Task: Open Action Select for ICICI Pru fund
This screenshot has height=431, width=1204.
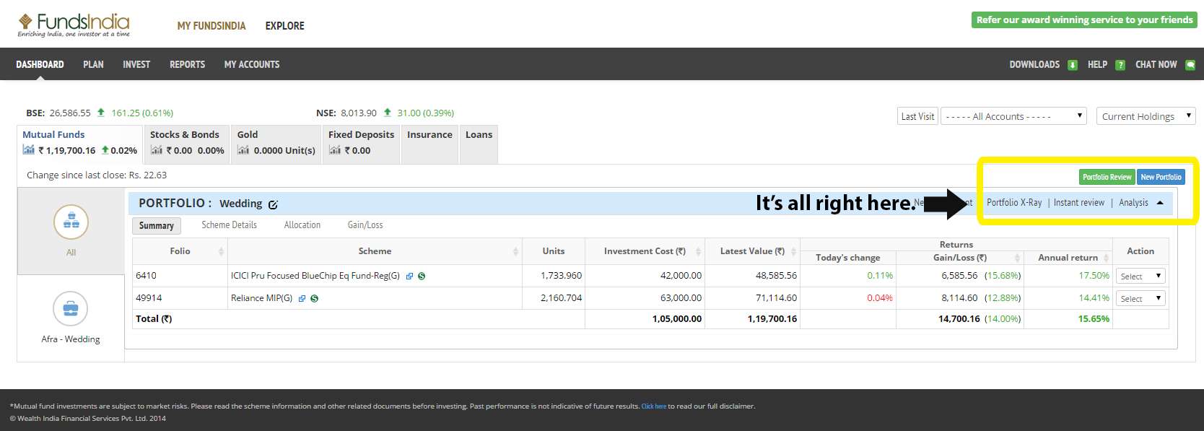Action: click(1140, 277)
